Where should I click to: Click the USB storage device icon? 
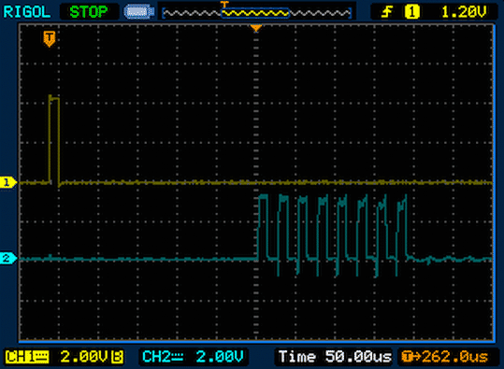(139, 12)
